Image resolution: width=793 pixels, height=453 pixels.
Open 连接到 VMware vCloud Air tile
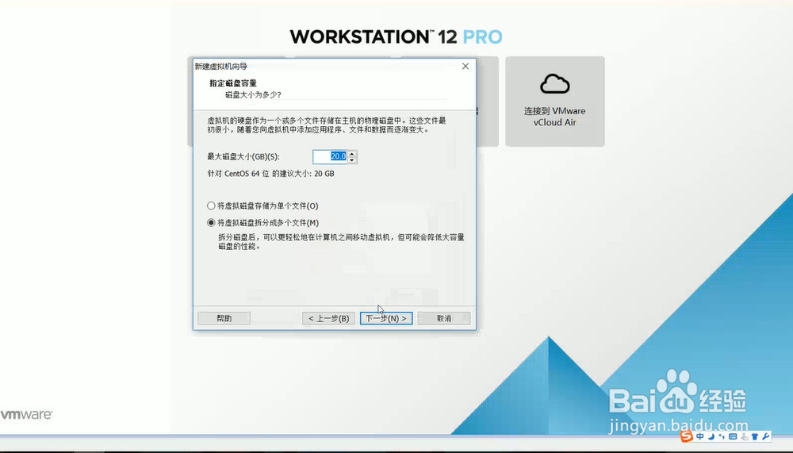click(555, 102)
